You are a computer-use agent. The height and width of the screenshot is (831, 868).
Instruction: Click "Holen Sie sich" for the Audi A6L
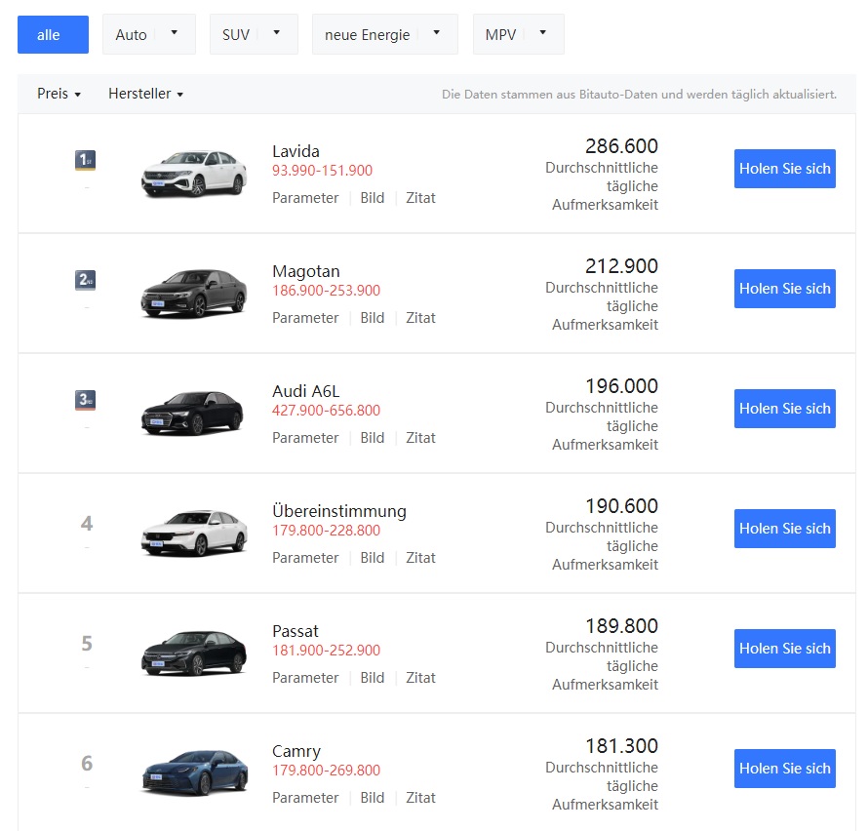(784, 408)
